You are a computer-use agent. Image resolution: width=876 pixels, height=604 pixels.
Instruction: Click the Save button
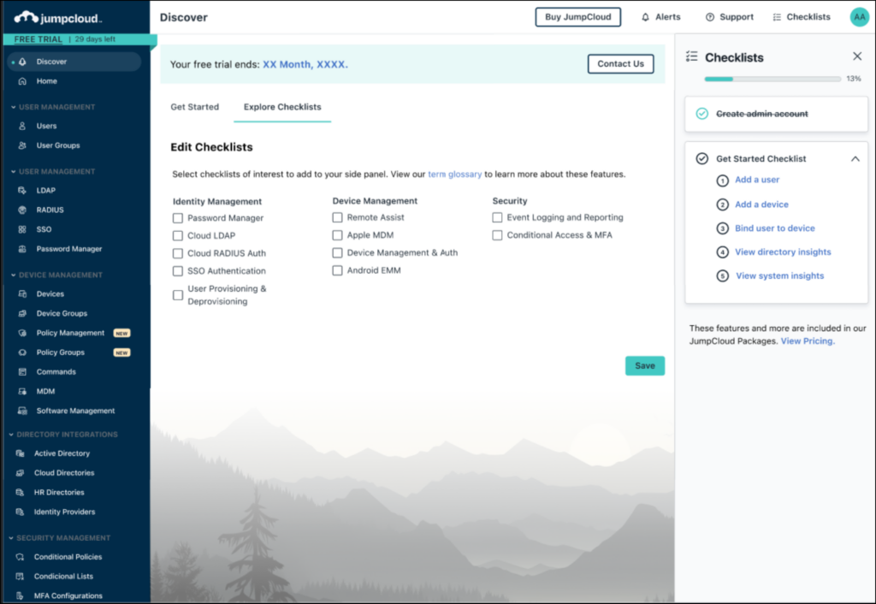(x=644, y=365)
